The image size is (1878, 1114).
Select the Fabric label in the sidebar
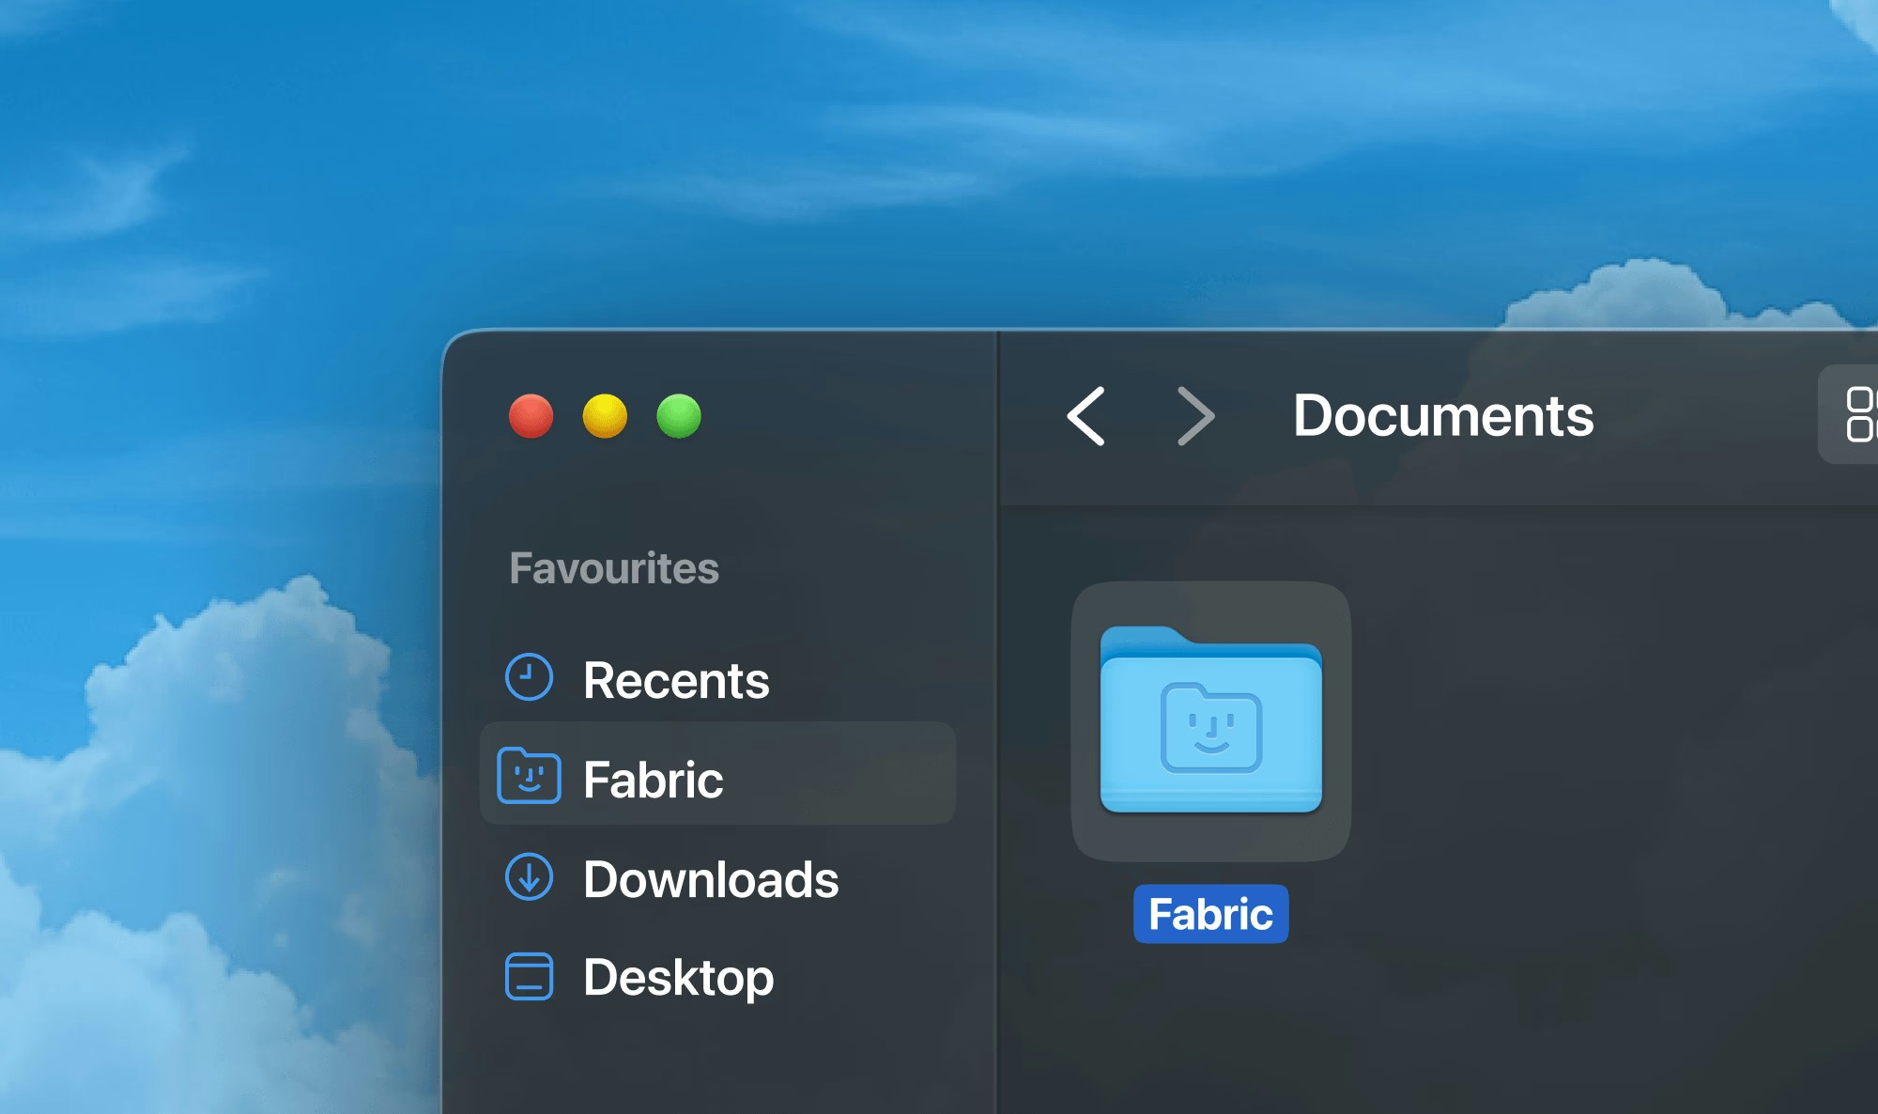coord(653,780)
